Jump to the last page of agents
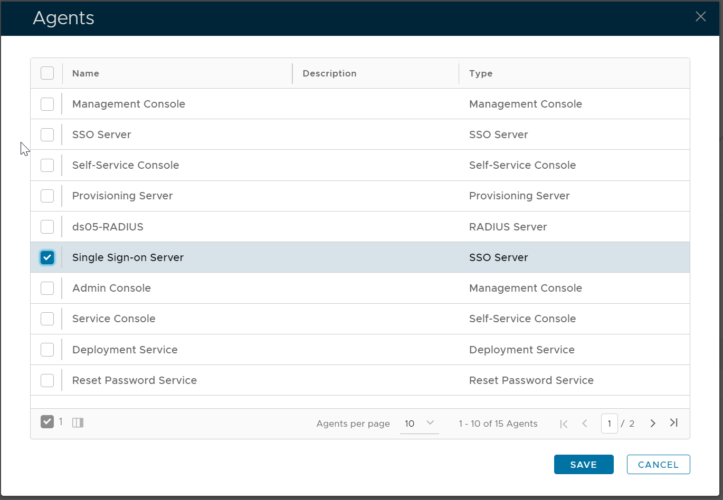The image size is (723, 500). (673, 422)
